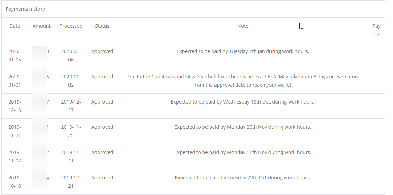Click processed date 2019-10-21
Image resolution: width=393 pixels, height=195 pixels.
tap(71, 182)
